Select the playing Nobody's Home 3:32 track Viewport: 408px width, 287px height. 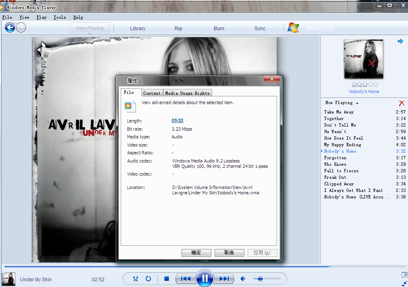pyautogui.click(x=365, y=151)
